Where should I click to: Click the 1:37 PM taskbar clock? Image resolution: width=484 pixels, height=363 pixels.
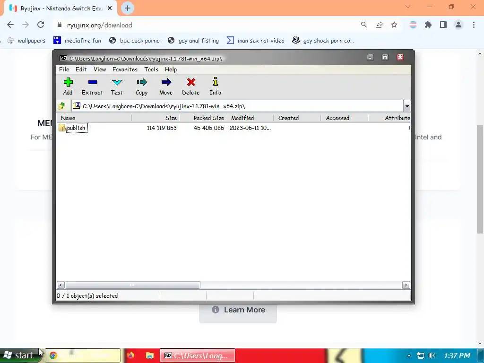pos(457,355)
